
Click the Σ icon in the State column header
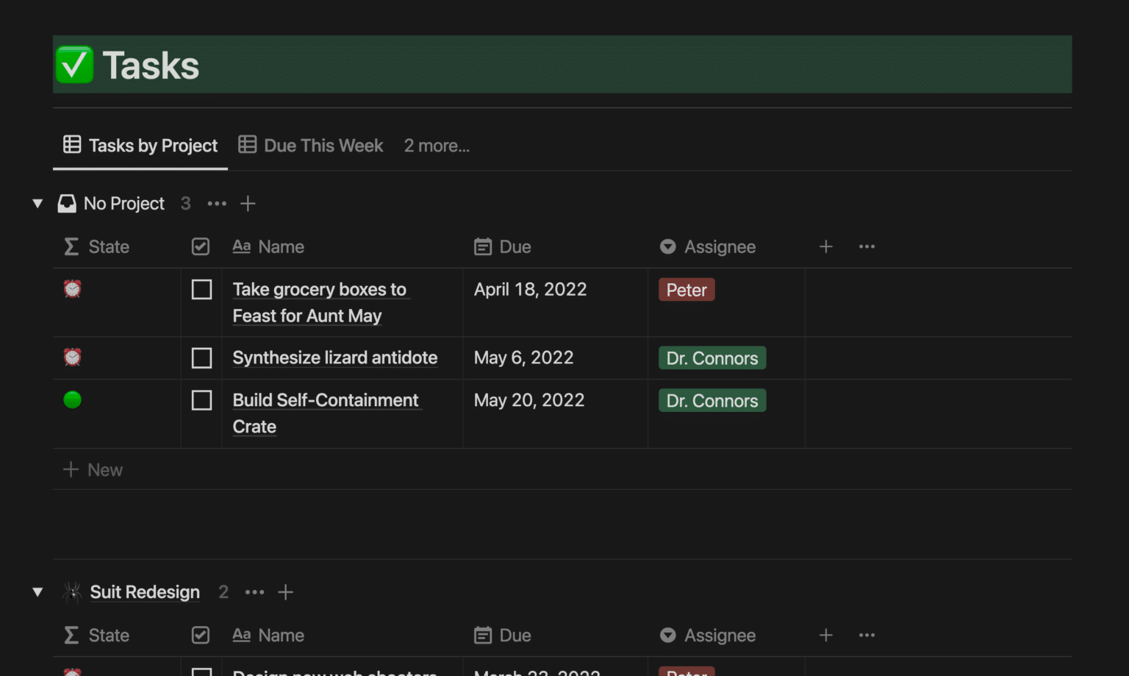(71, 247)
